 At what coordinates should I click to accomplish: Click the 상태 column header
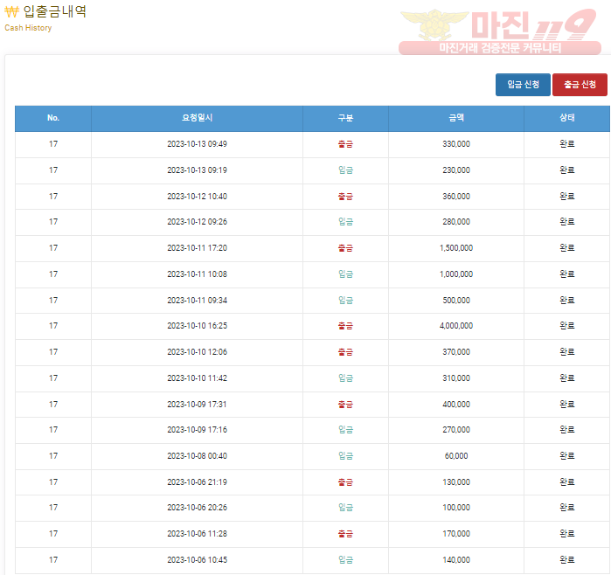click(566, 118)
